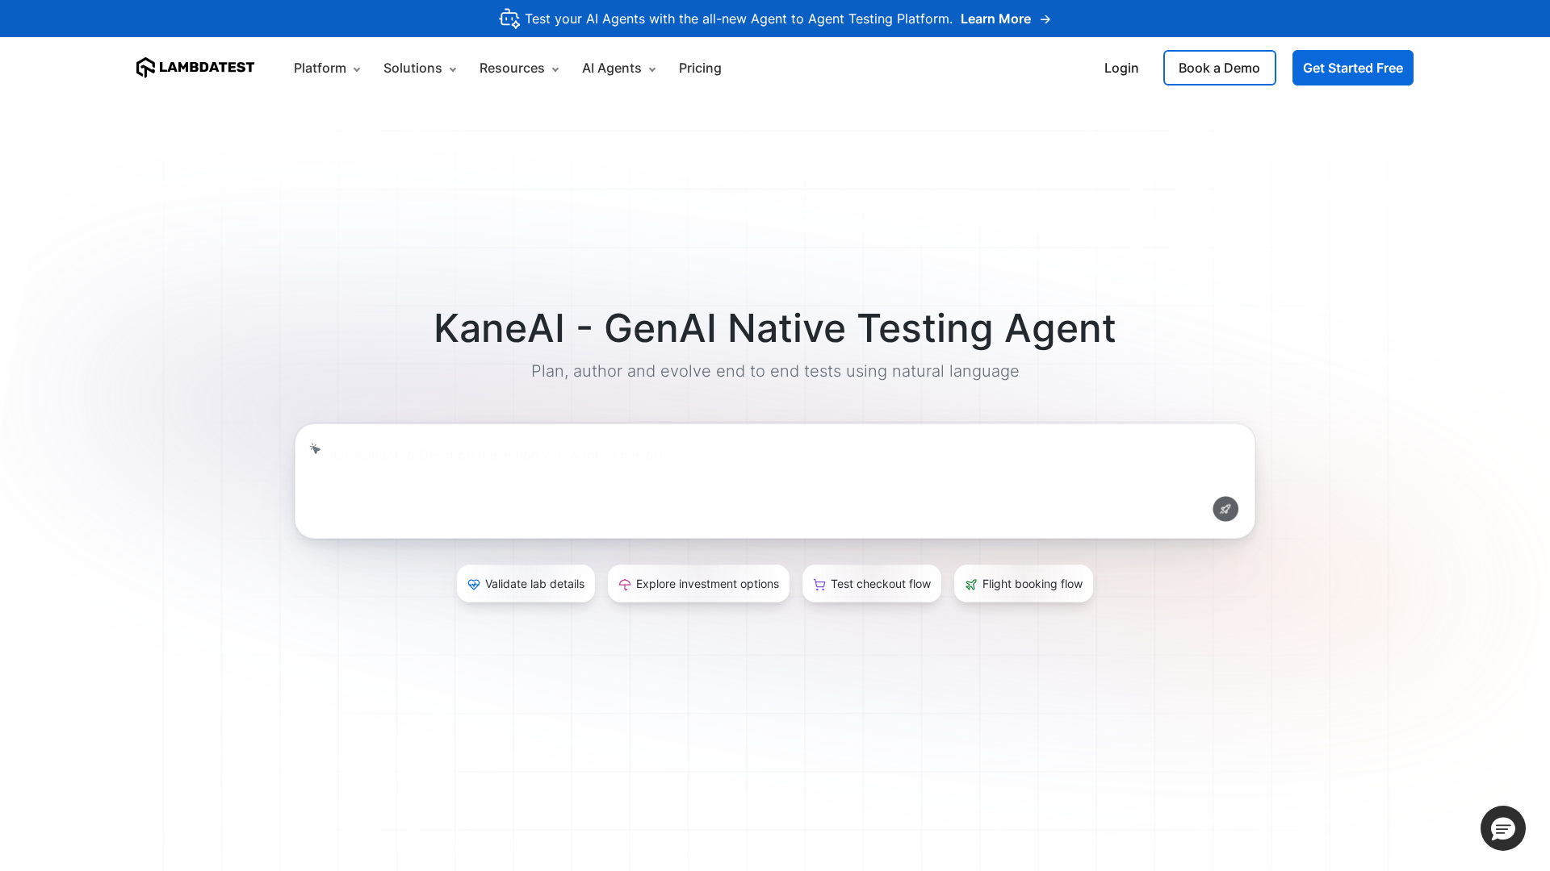The image size is (1550, 871).
Task: Click the shopping cart icon on Test checkout flow chip
Action: [x=819, y=584]
